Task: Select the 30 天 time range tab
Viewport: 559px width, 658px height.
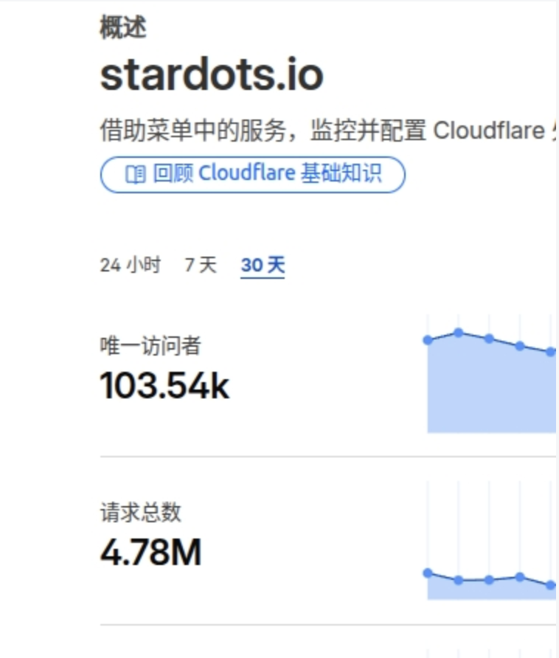Action: pyautogui.click(x=263, y=266)
